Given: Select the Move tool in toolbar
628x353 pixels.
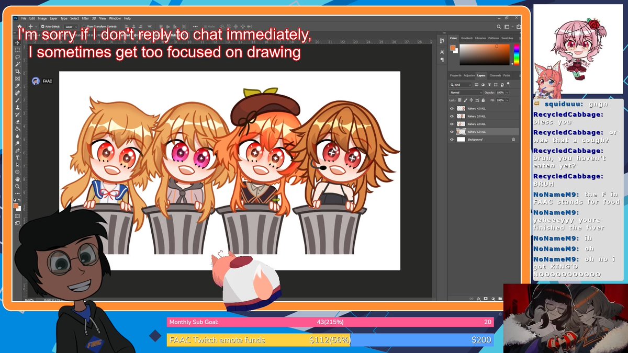Looking at the screenshot, I should tap(18, 42).
